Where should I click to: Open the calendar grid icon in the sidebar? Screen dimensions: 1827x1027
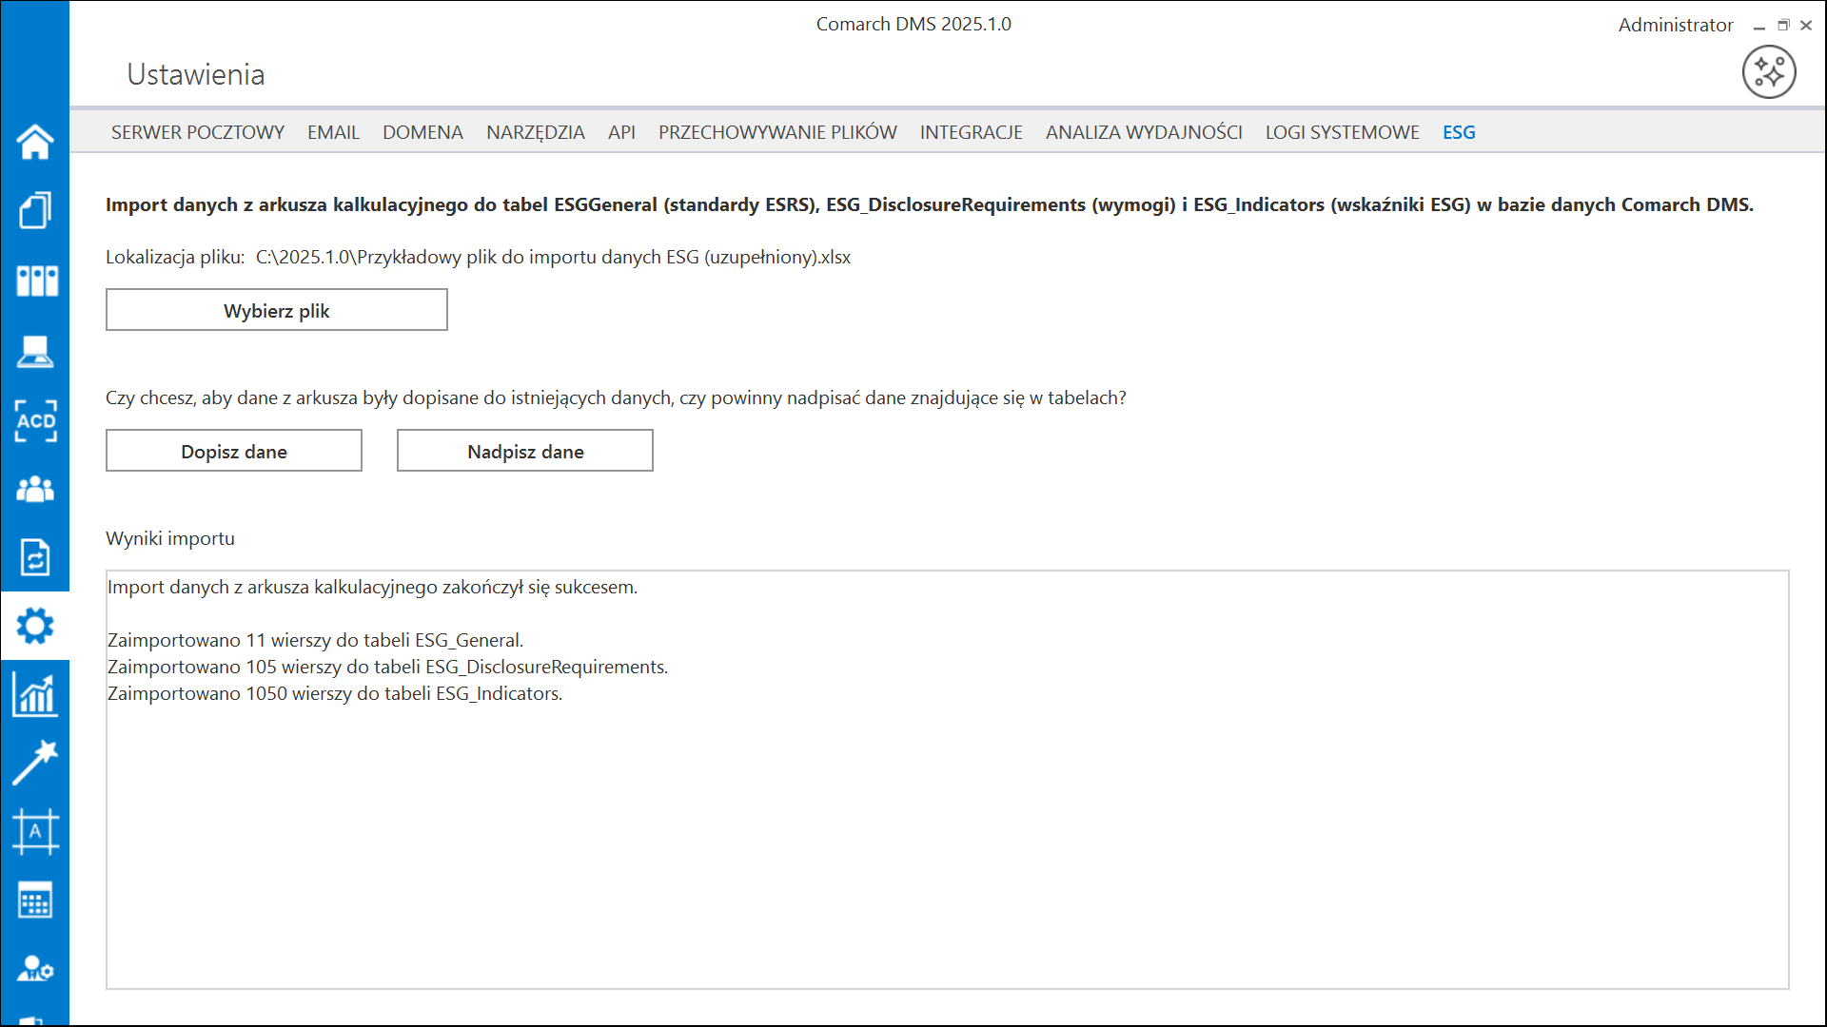35,901
